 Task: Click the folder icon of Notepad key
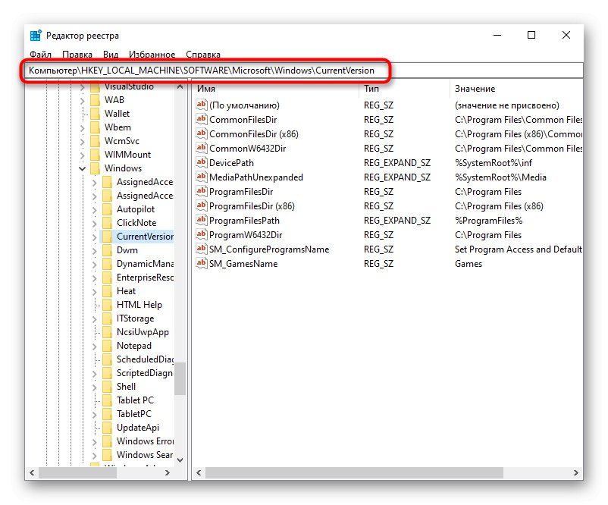(107, 346)
